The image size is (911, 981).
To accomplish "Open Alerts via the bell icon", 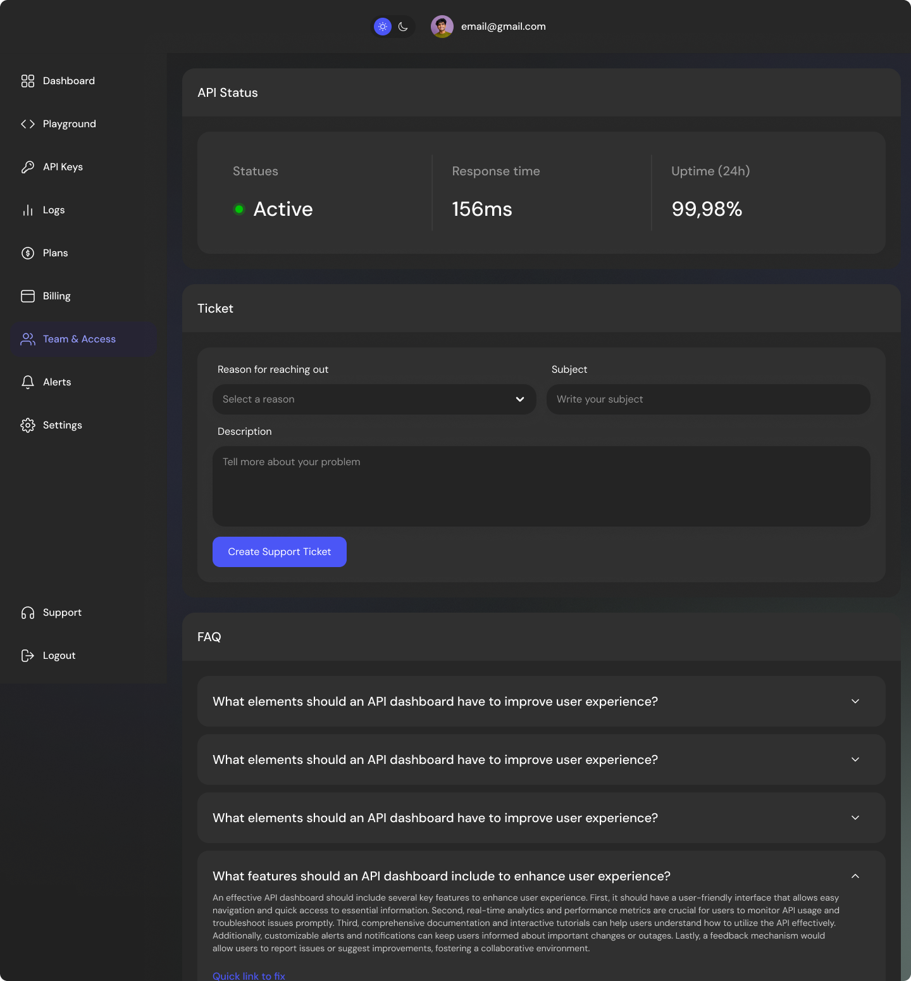I will click(28, 382).
